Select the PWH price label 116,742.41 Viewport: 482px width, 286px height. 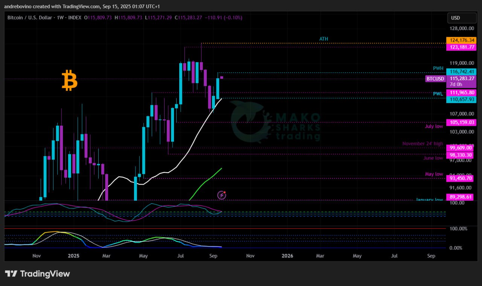pyautogui.click(x=461, y=71)
